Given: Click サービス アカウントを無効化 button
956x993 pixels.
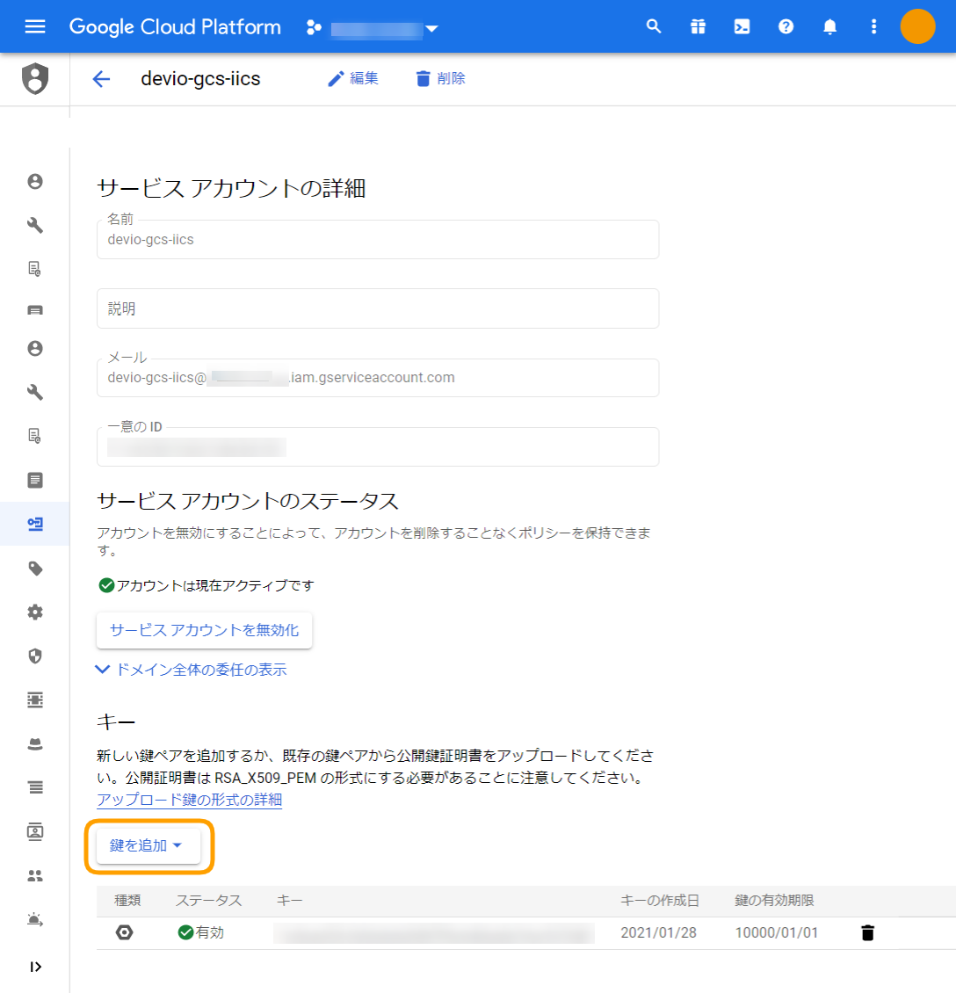Looking at the screenshot, I should click(x=204, y=630).
